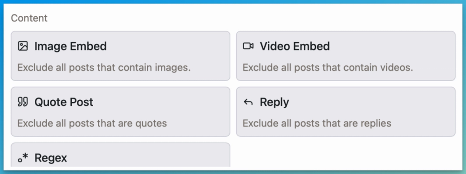Click 'Exclude all posts that are quotes' text
466x174 pixels.
point(92,123)
